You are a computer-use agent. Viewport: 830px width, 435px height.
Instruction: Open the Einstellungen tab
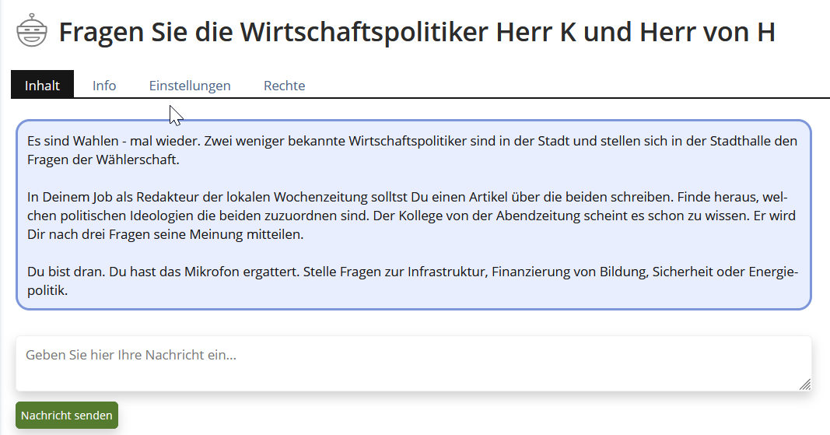[190, 85]
